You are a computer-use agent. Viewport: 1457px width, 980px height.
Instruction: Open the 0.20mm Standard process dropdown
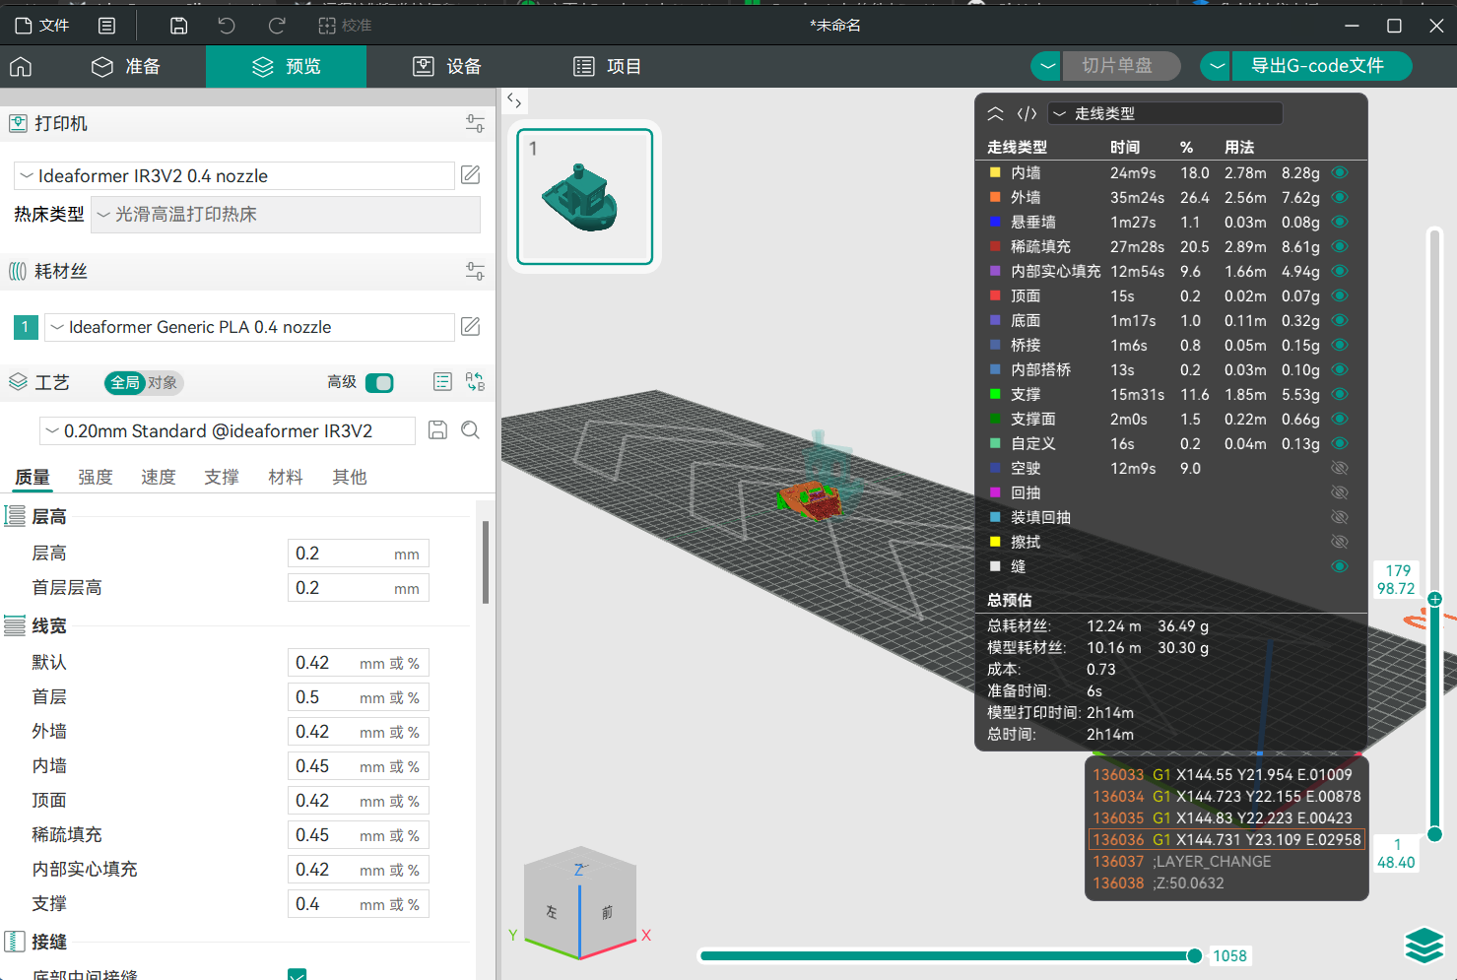pos(228,430)
